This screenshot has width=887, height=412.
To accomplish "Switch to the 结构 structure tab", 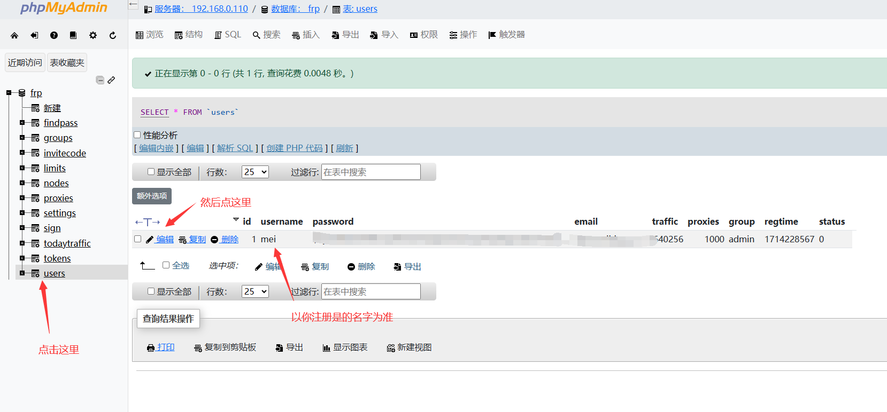I will 189,35.
